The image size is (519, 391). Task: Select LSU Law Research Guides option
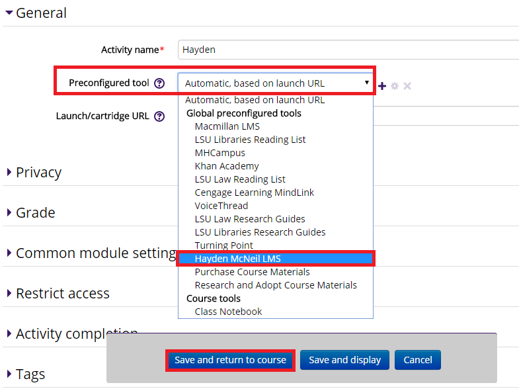point(276,219)
